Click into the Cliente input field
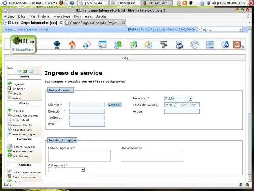Viewport: 254px width, 191px height. pos(87,105)
